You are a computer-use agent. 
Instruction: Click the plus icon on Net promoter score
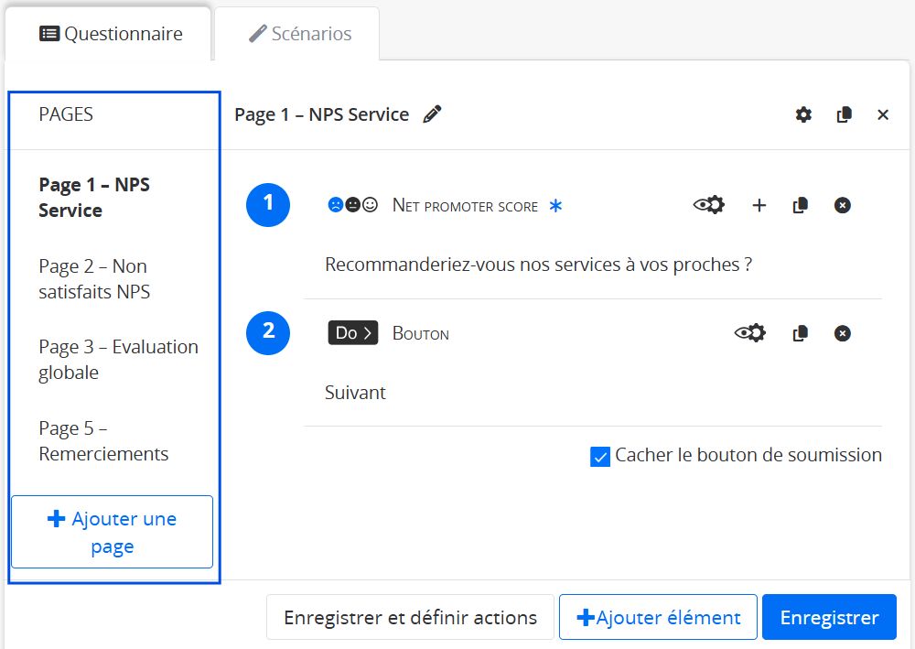(759, 205)
